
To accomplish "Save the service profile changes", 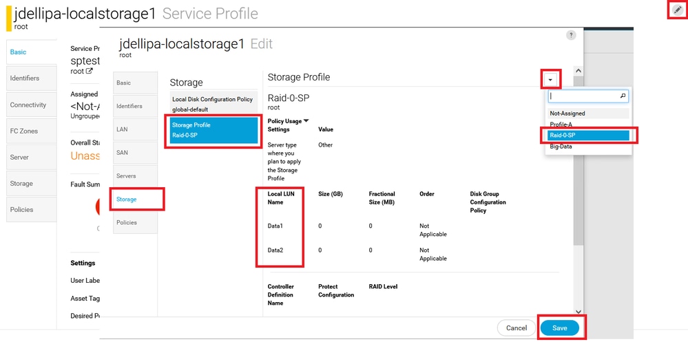I will (x=559, y=328).
